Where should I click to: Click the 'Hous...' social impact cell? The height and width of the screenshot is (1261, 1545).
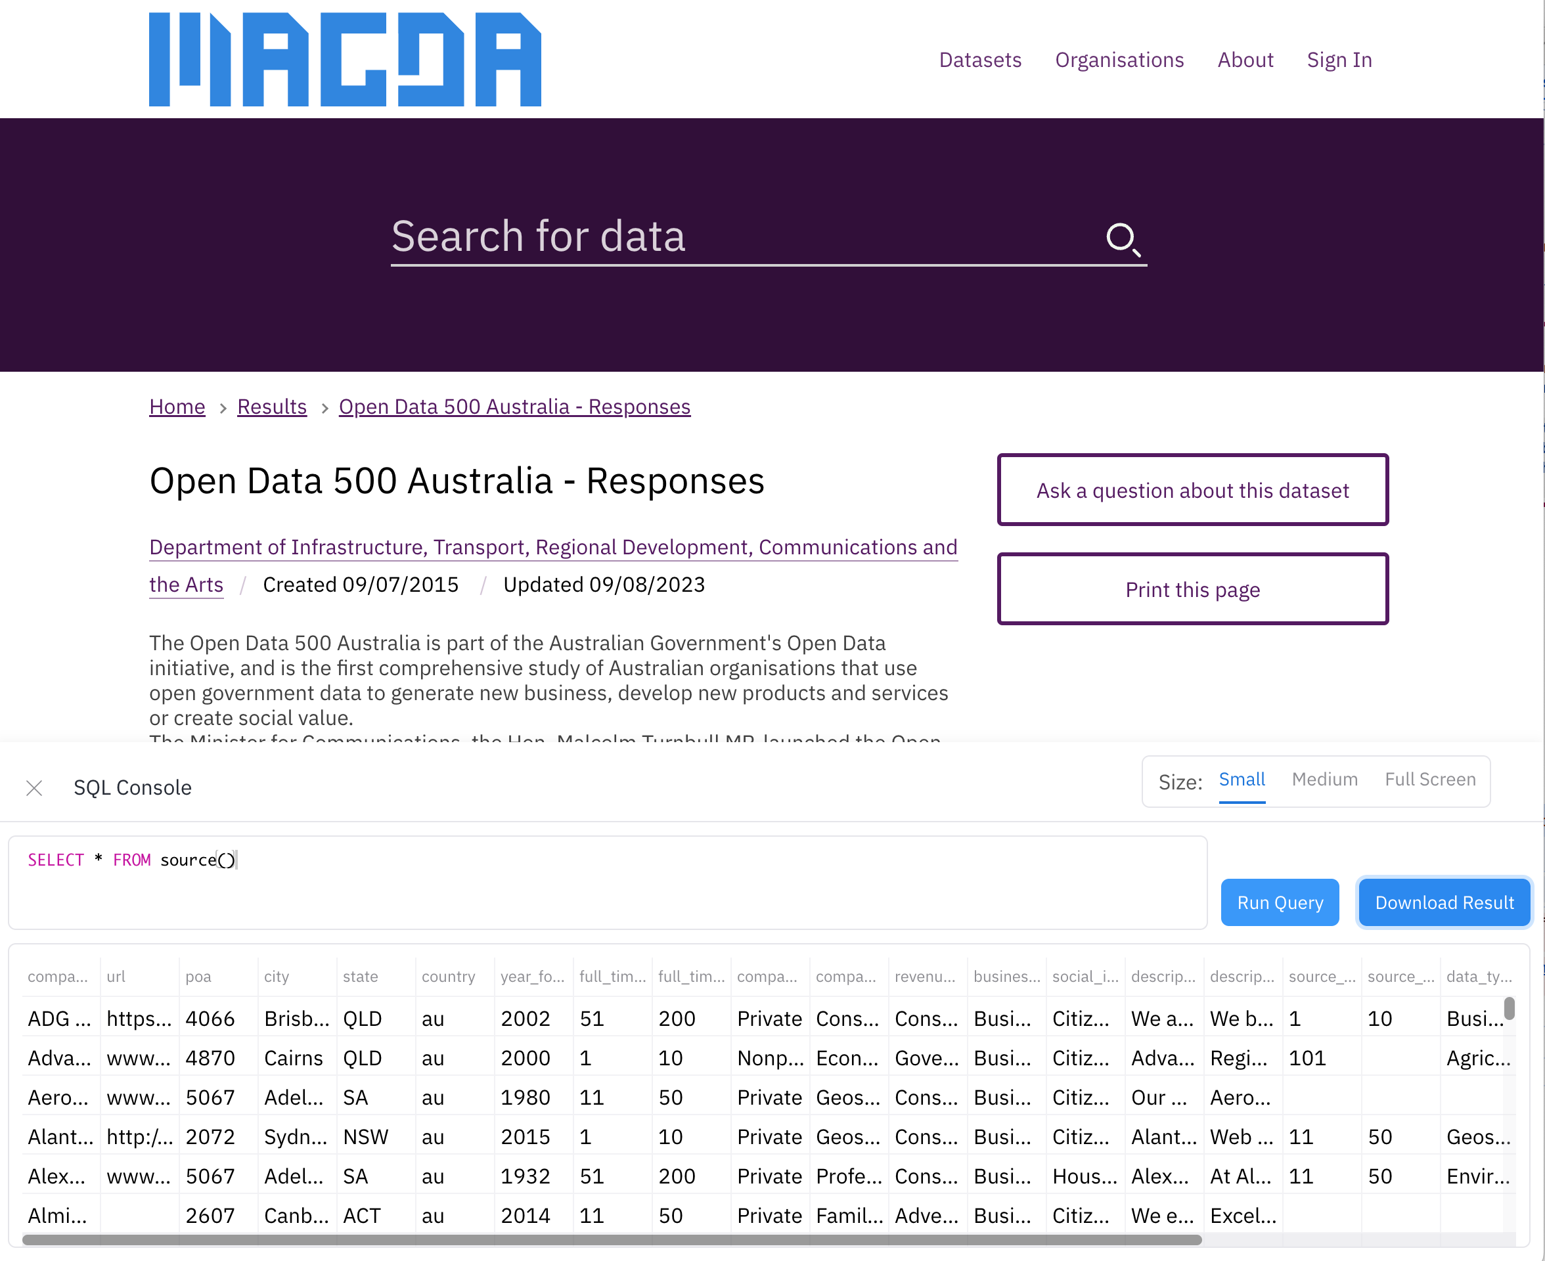coord(1085,1177)
